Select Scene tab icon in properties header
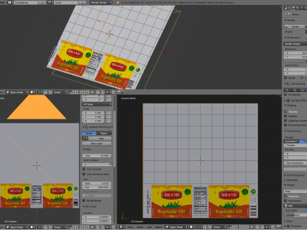Screen dimensions: 307x230 (302, 8)
